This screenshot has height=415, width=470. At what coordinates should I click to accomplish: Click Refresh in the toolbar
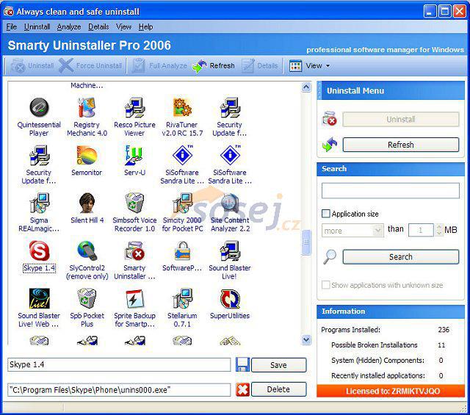214,65
